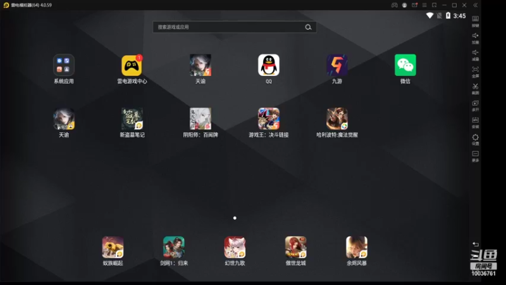
Task: Launch 新盗墓笔记 game
Action: [x=132, y=119]
